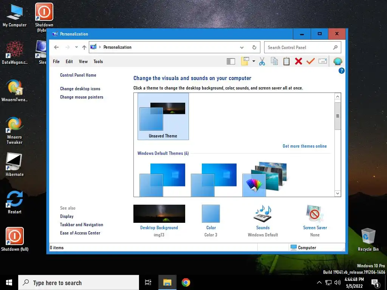Screen dimensions: 387x290
Task: Open Chrome from the taskbar
Action: tap(186, 282)
